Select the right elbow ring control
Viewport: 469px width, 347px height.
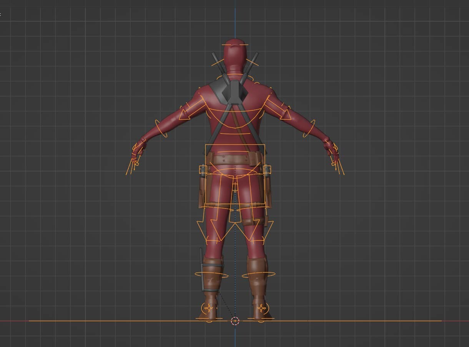309,128
